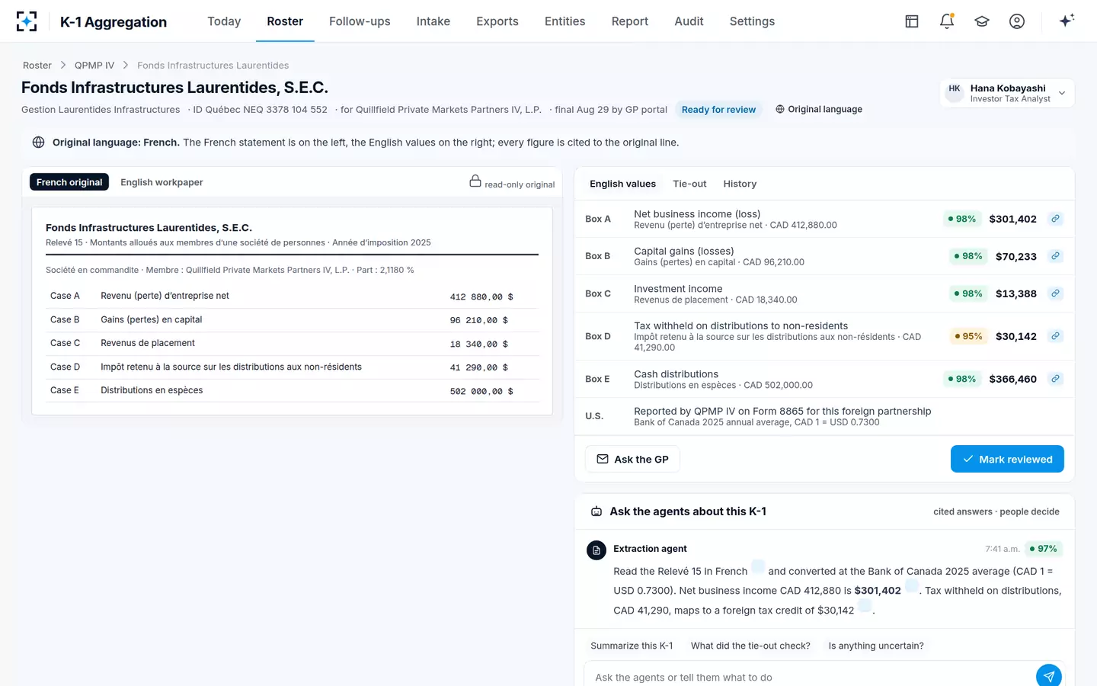
Task: Switch to English workpaper view
Action: click(162, 182)
